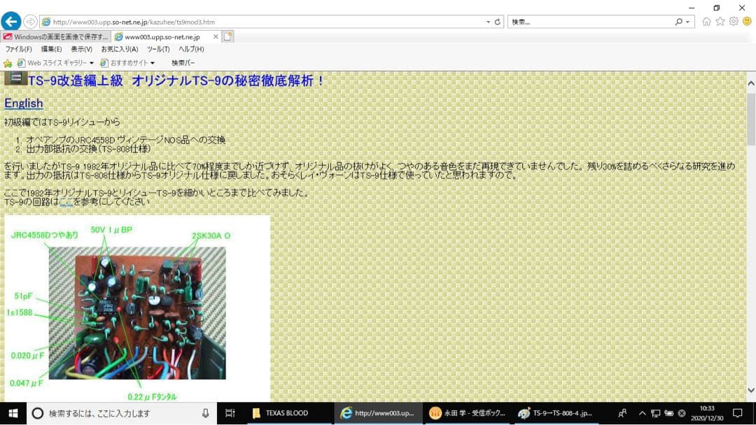Screen dimensions: 756x425
Task: Switch to the Windowsの画面を画像で保存 tab
Action: point(56,36)
